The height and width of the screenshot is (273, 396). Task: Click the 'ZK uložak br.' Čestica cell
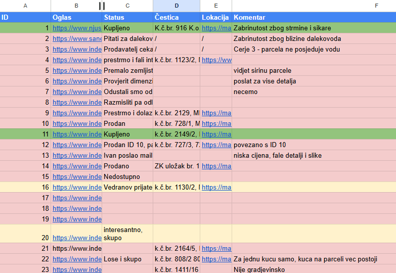coord(177,166)
